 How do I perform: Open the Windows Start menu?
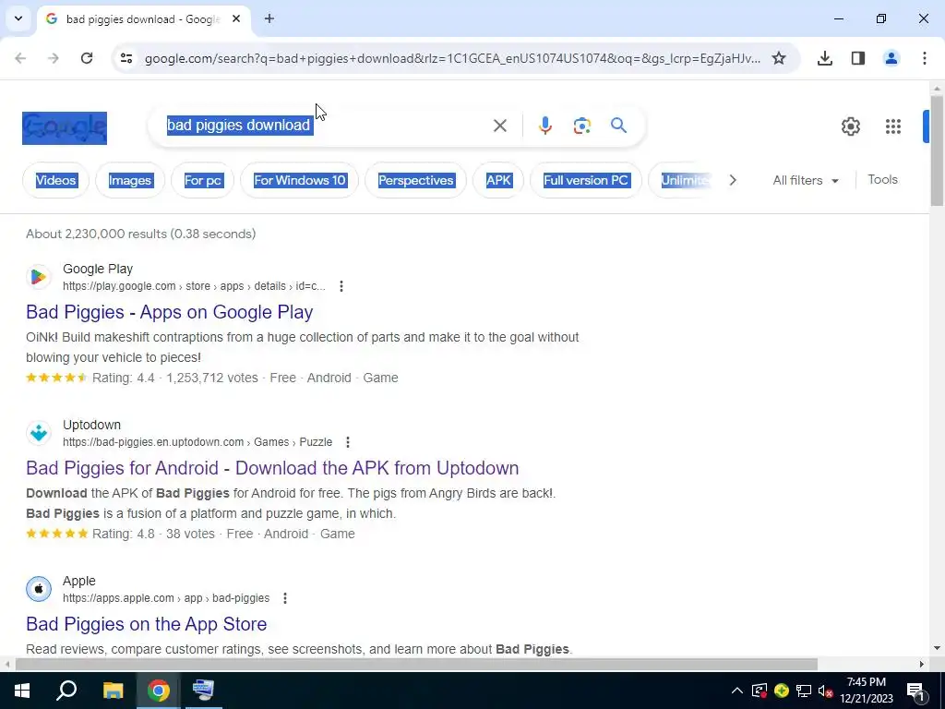22,691
